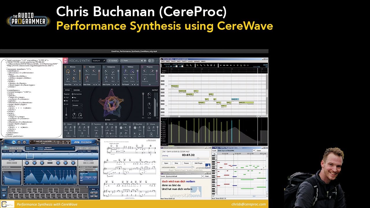Click the Font button in lyrics plugin

pos(207,176)
